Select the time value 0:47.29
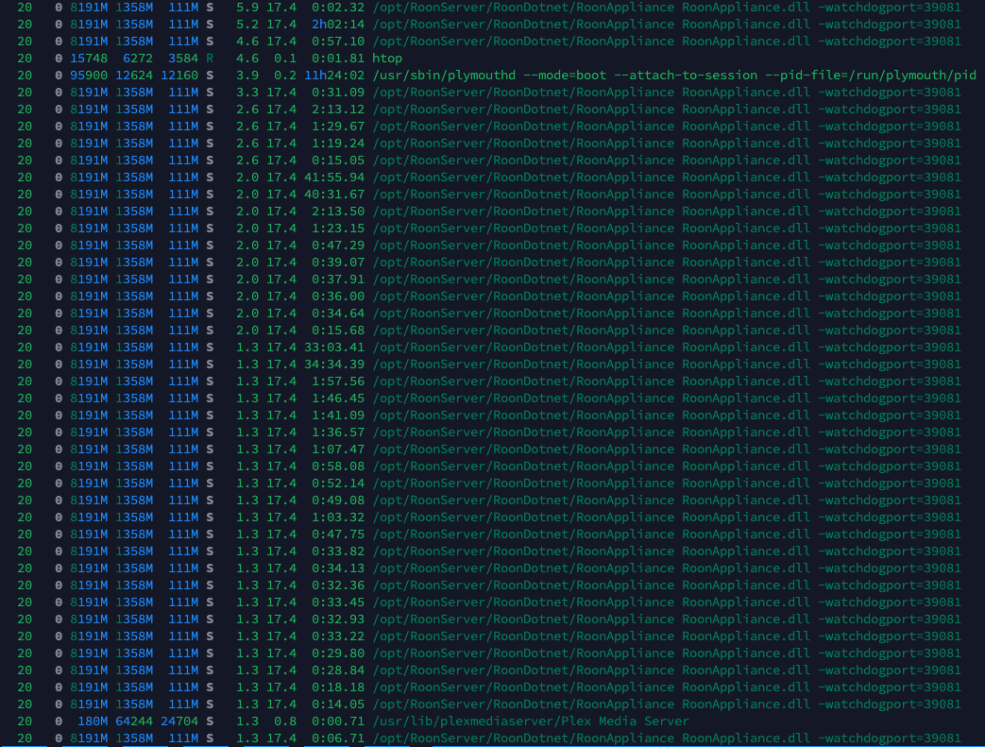Image resolution: width=985 pixels, height=747 pixels. point(338,245)
